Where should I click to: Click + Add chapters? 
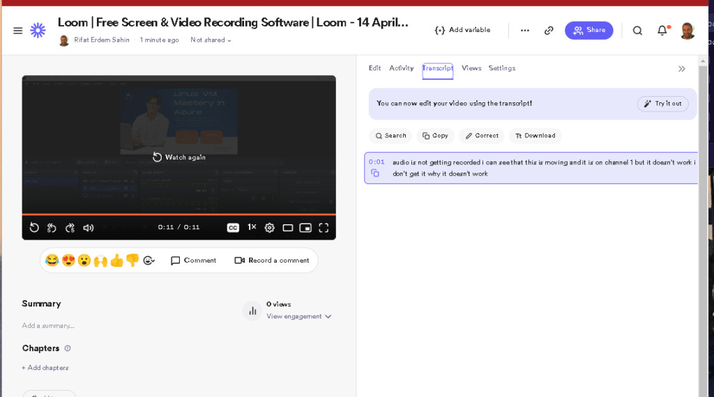click(x=45, y=368)
